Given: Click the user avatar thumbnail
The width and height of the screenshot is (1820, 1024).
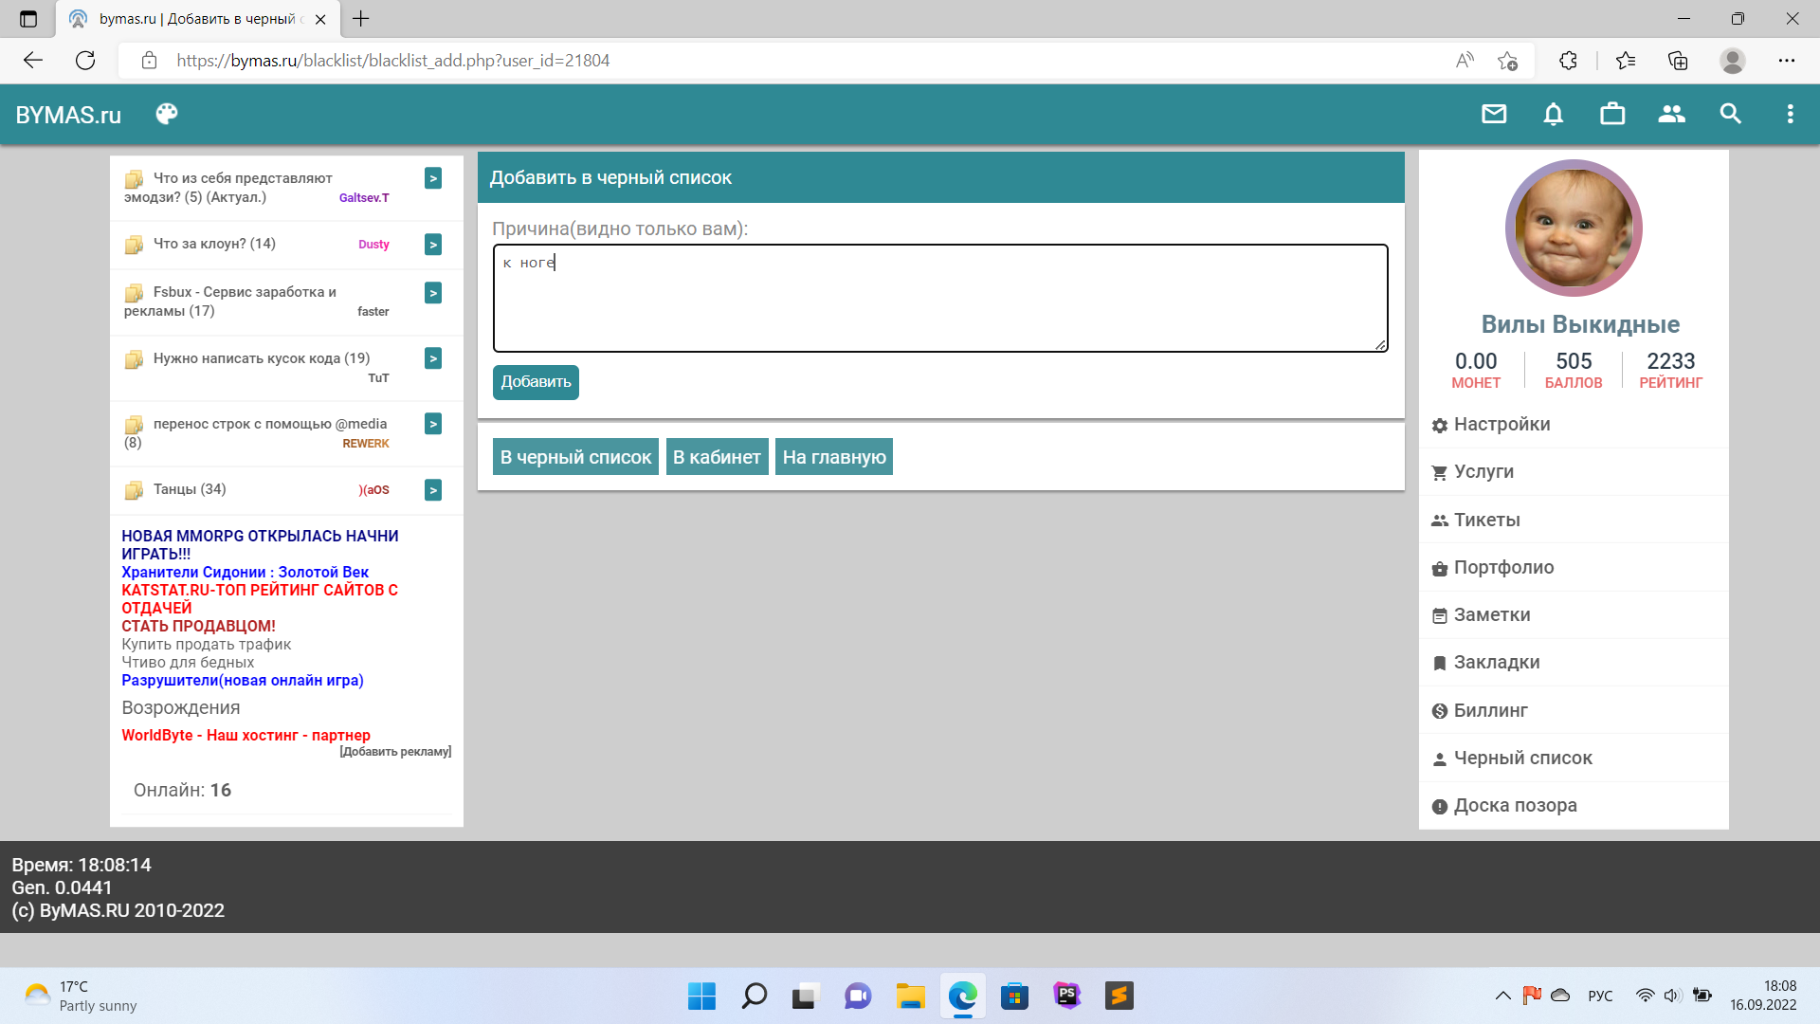Looking at the screenshot, I should pyautogui.click(x=1574, y=229).
